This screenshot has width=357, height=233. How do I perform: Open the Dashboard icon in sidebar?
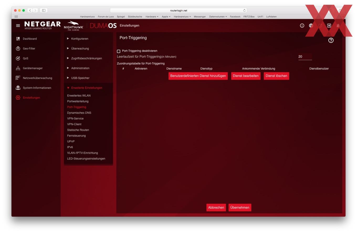pos(18,39)
